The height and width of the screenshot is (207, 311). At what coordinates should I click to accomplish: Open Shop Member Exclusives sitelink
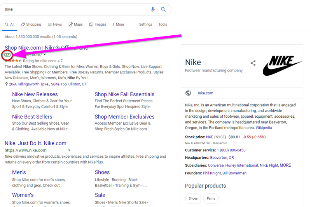pyautogui.click(x=124, y=117)
